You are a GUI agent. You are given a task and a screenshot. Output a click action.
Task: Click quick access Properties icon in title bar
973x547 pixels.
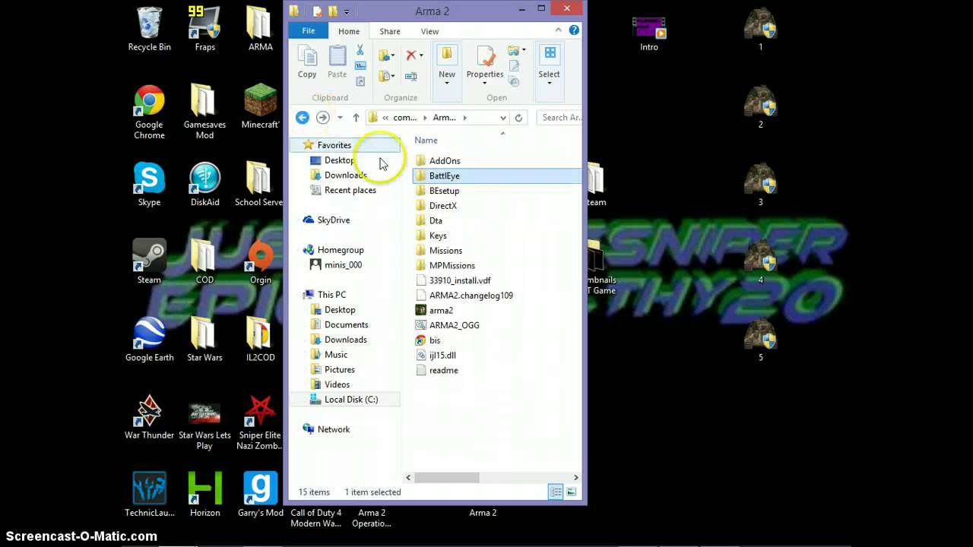318,11
